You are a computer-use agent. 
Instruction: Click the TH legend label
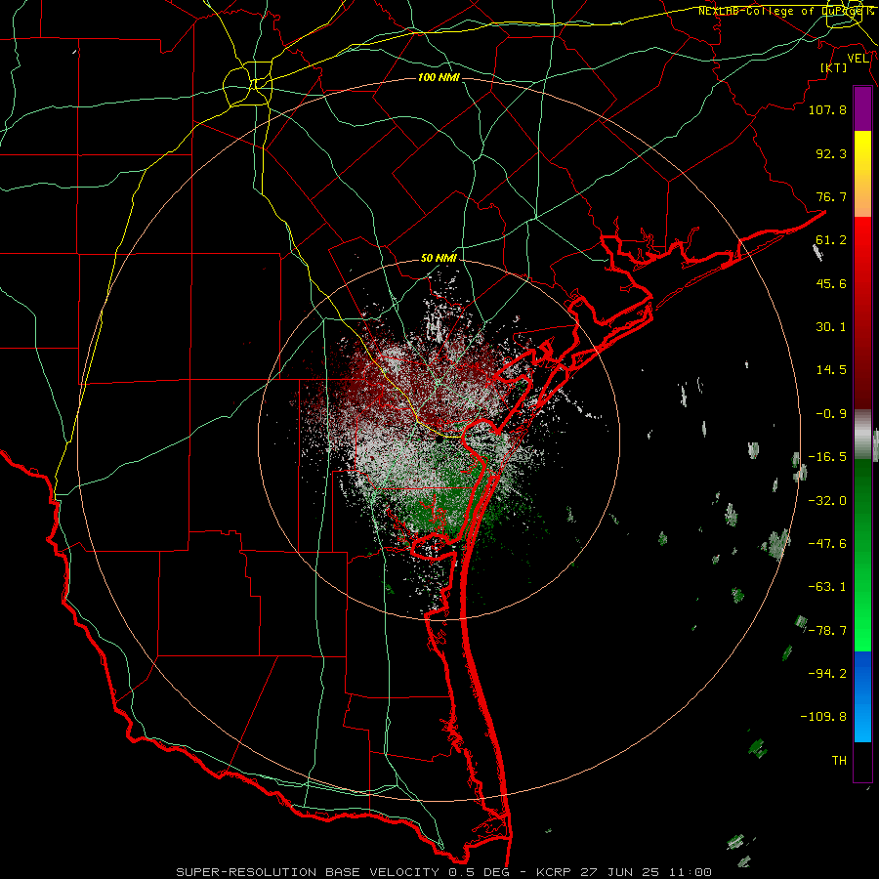839,761
